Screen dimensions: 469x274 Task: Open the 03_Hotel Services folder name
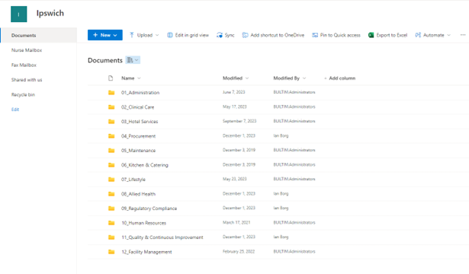pos(140,122)
